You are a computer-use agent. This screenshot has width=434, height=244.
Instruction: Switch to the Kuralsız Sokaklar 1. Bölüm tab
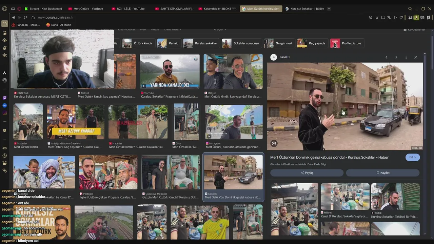tap(304, 9)
